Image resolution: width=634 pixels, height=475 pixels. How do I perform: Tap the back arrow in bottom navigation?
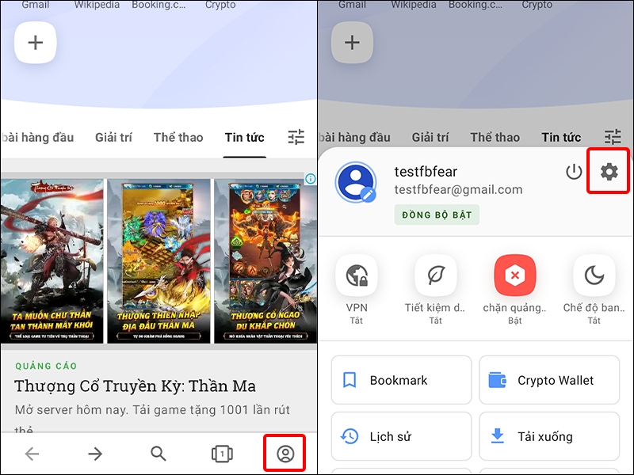(x=32, y=454)
